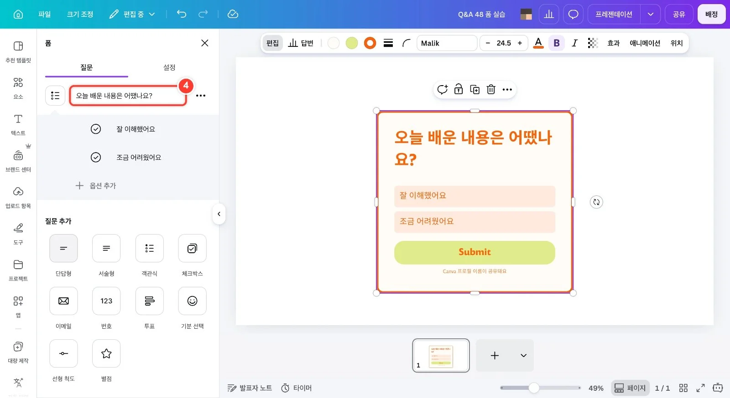This screenshot has width=730, height=398.
Task: Expand the 편집 중 editing mode dropdown
Action: tap(132, 14)
